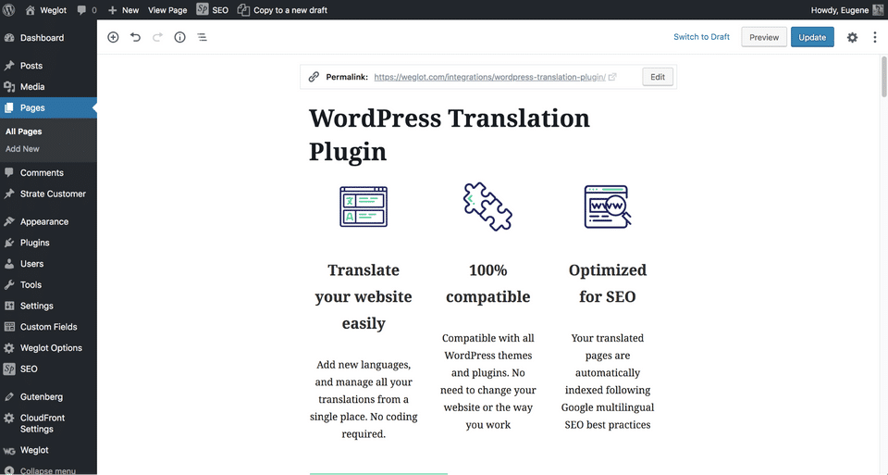Click Collapse menu in the sidebar
The width and height of the screenshot is (888, 475).
(48, 470)
